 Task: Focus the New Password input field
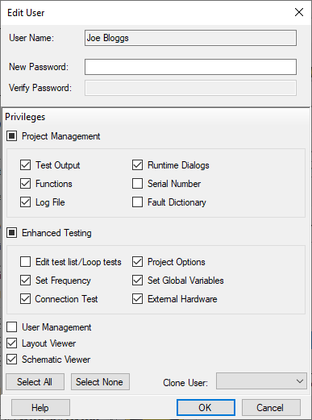pos(190,67)
